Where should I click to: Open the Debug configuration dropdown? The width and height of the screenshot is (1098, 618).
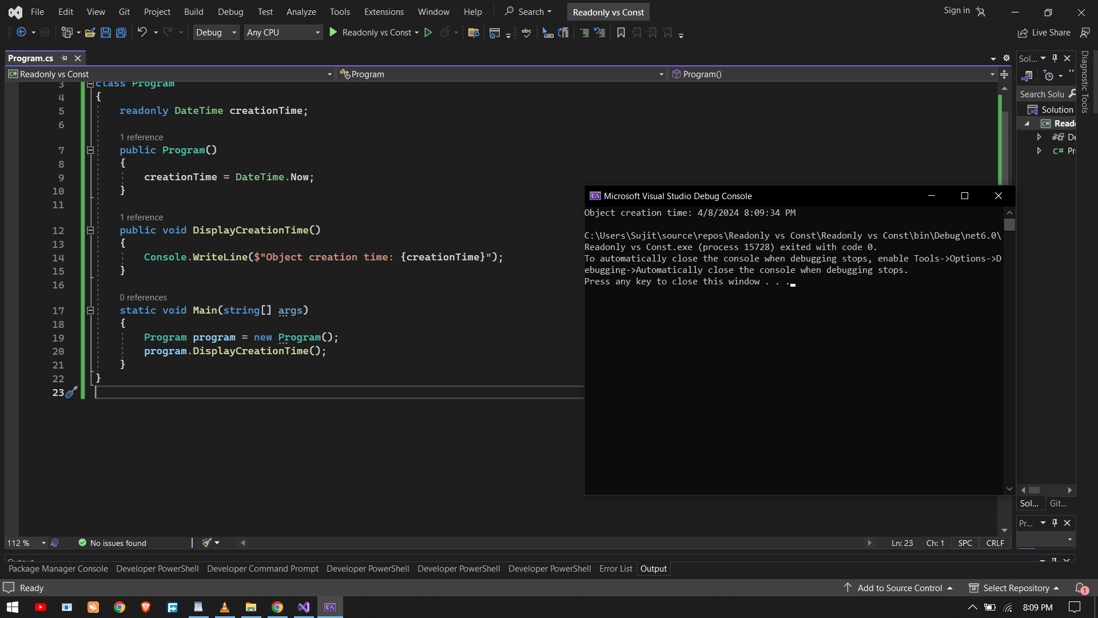[233, 32]
